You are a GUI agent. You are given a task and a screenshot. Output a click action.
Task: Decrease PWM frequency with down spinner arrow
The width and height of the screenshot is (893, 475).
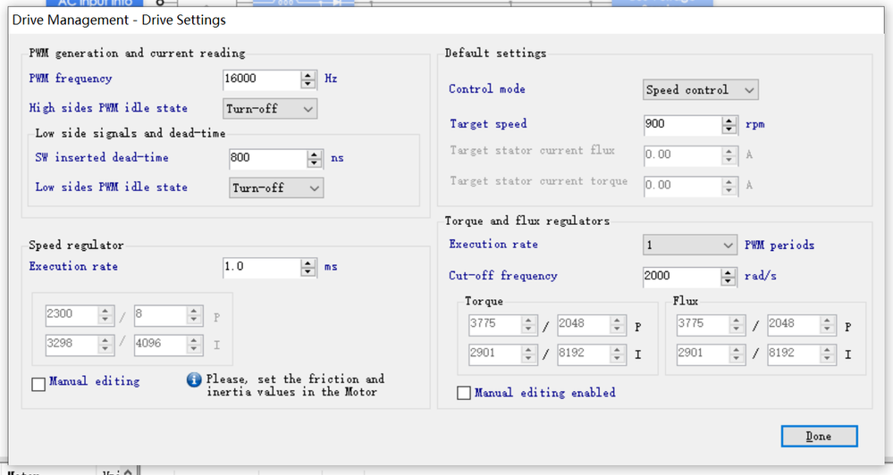pos(308,84)
